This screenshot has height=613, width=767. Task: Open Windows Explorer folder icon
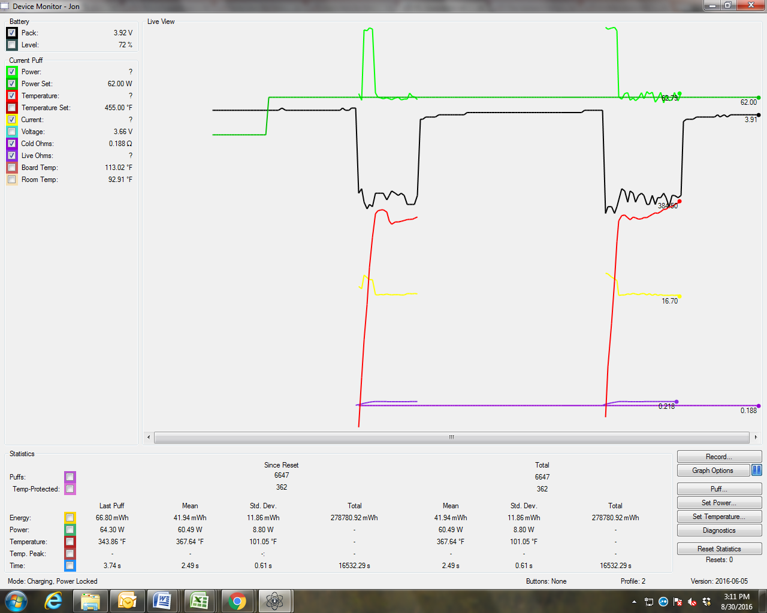click(x=90, y=600)
